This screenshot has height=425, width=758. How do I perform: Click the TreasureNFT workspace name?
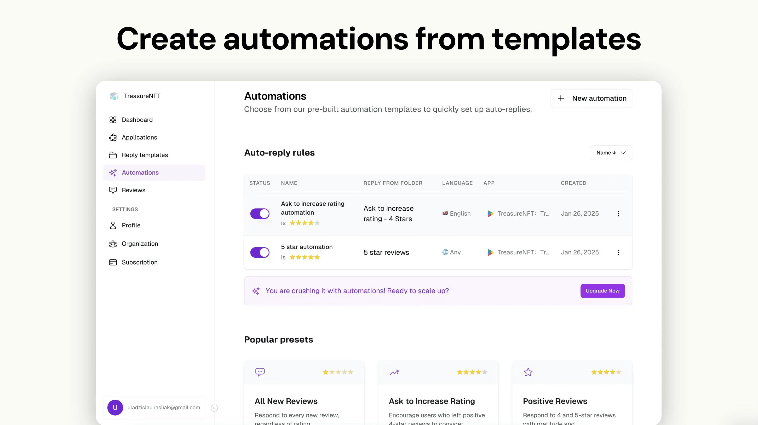[x=142, y=96]
